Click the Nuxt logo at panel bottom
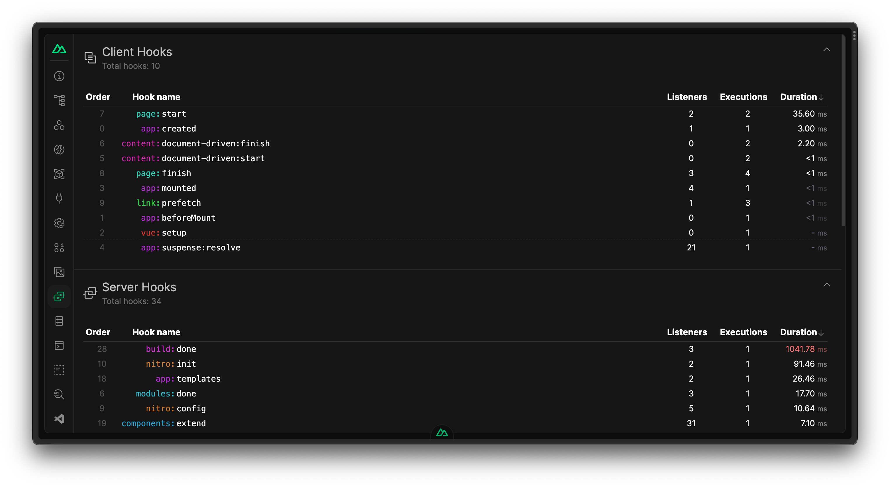This screenshot has width=890, height=488. click(442, 432)
